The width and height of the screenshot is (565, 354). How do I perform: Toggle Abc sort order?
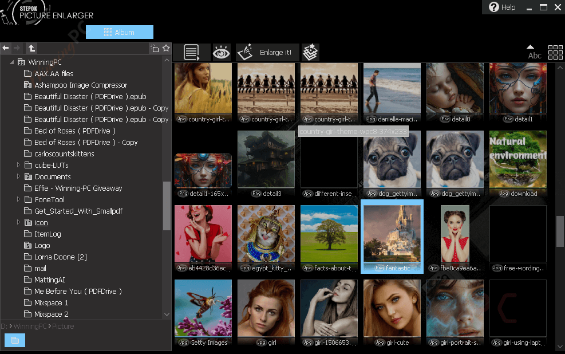click(x=534, y=53)
